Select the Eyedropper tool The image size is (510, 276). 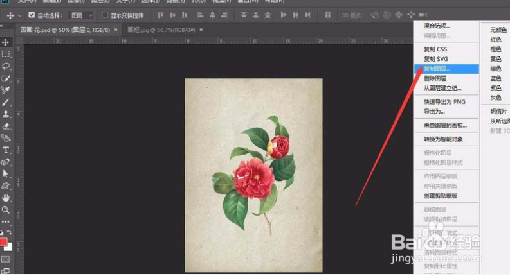(6, 90)
